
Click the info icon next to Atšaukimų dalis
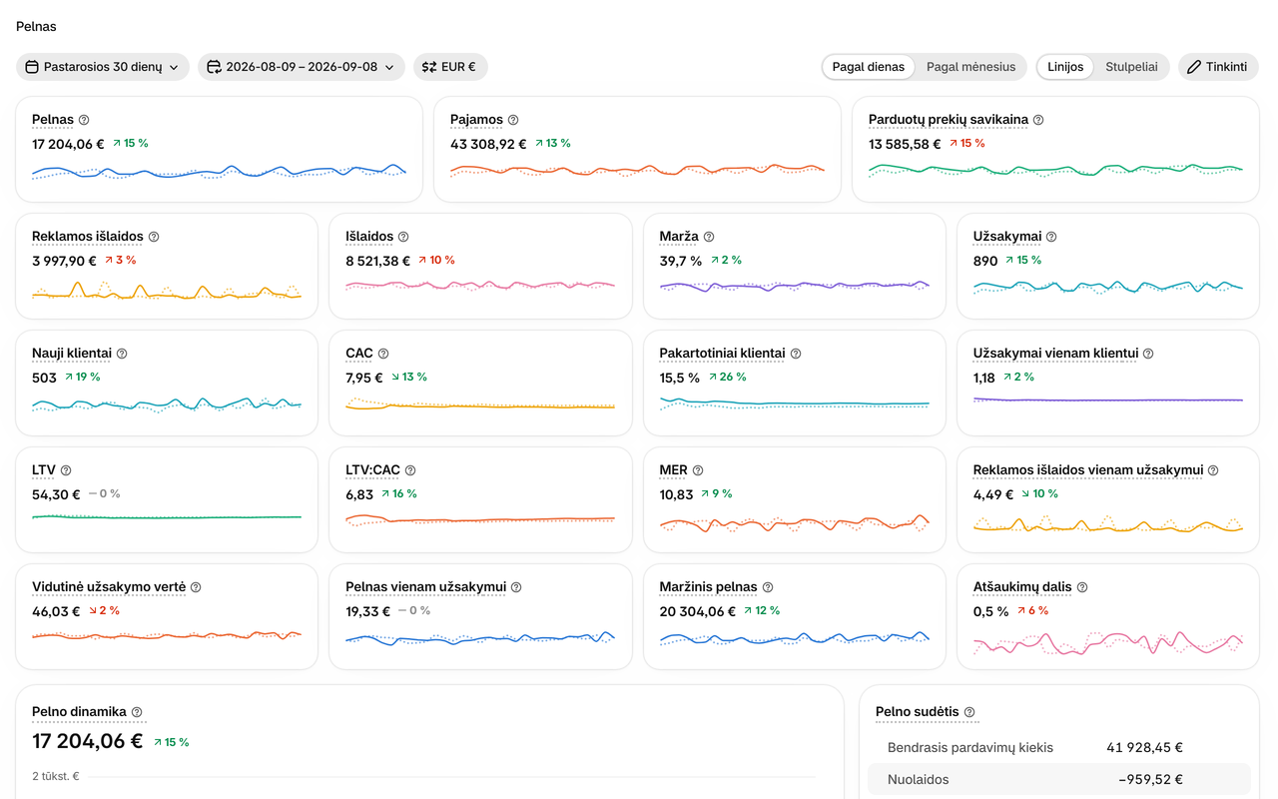coord(1082,587)
